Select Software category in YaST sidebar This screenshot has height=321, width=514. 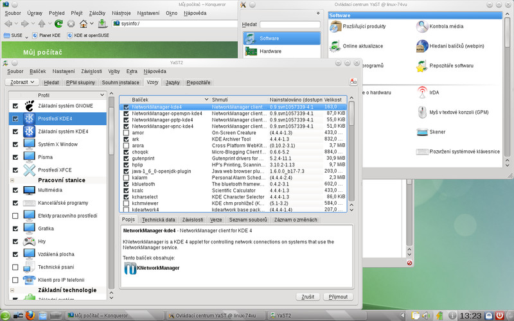[x=281, y=39]
